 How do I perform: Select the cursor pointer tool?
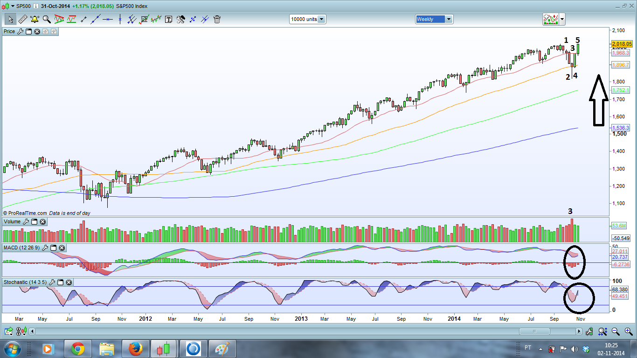tap(10, 19)
